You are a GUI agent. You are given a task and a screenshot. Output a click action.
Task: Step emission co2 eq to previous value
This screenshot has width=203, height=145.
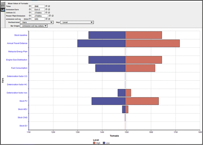coord(46,19)
